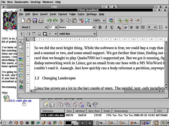Click the Print icon in KWord toolbar
This screenshot has width=169, height=126.
pyautogui.click(x=41, y=20)
